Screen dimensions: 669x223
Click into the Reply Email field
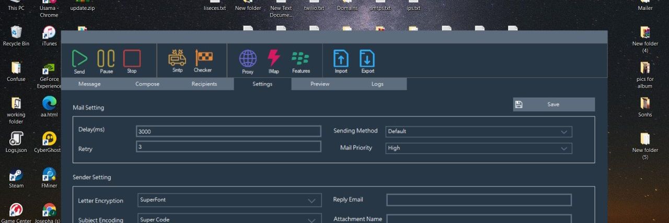479,200
